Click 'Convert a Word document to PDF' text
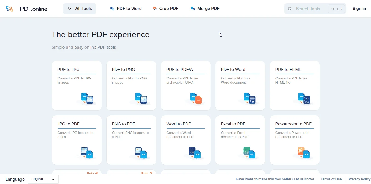 pos(180,135)
